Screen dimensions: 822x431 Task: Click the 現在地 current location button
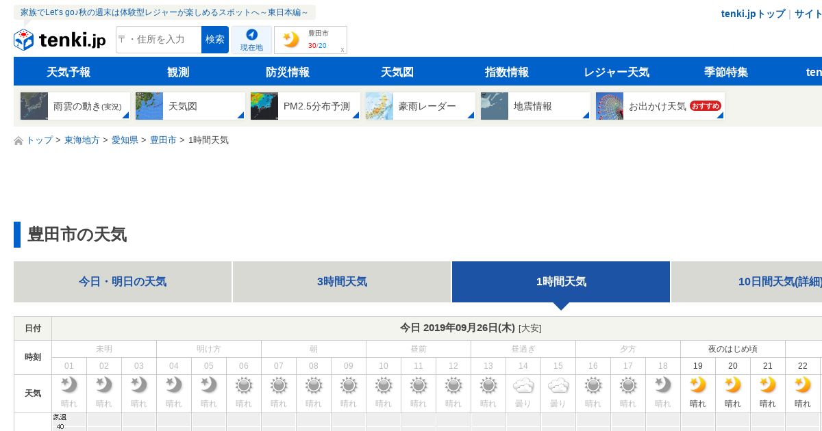[x=251, y=40]
